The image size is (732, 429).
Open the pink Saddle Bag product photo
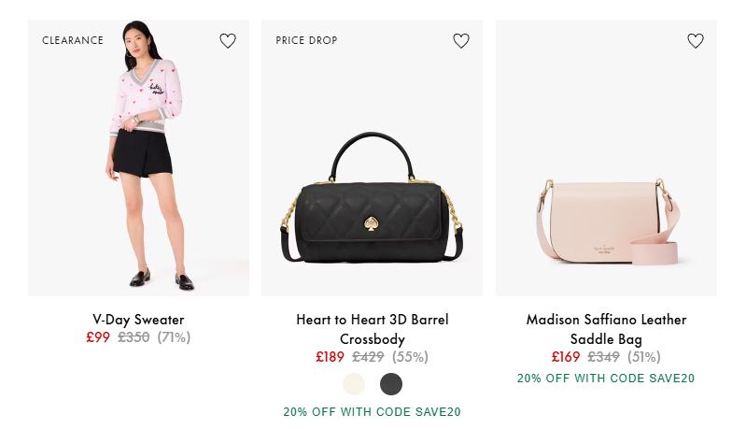pos(607,220)
